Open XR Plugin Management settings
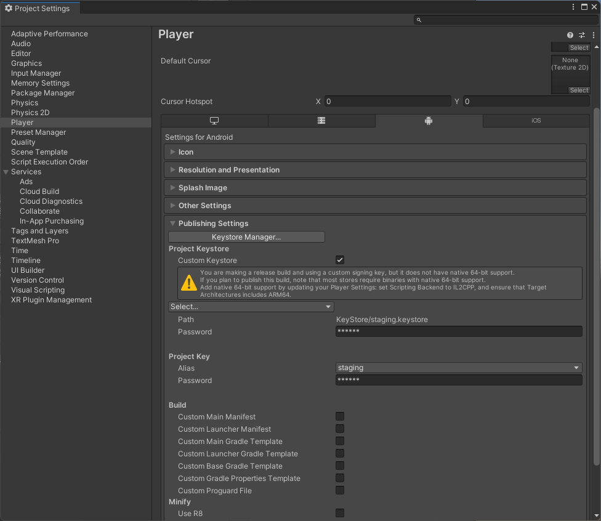The width and height of the screenshot is (601, 521). click(51, 300)
